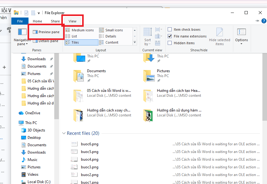
Task: Select recent file buoc2.png
Action: point(90,175)
